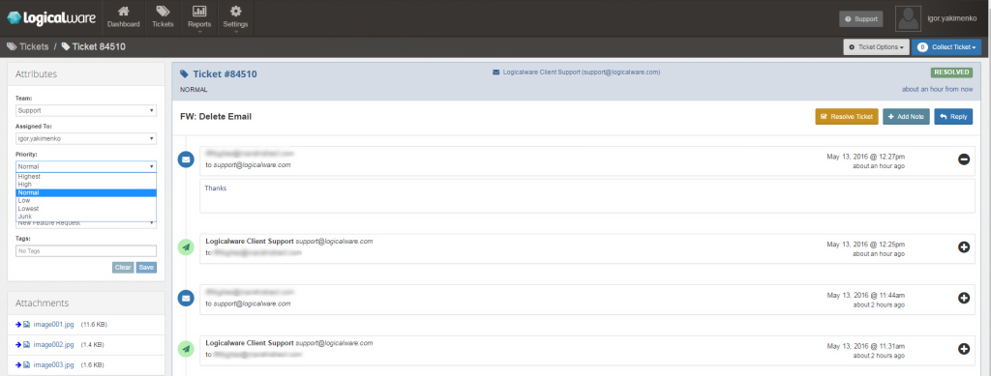
Task: Open the Collect Ticket dropdown
Action: [946, 47]
